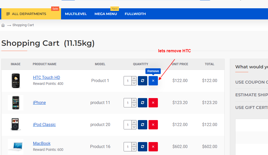Update iPod Classic quantity
The height and width of the screenshot is (155, 268).
pyautogui.click(x=143, y=125)
